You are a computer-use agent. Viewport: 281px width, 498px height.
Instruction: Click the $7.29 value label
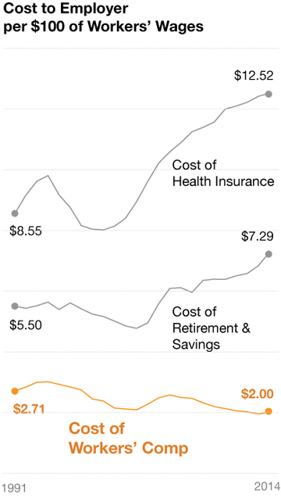point(258,237)
